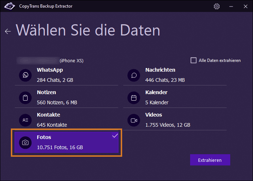
Task: Click the Extrahieren button
Action: click(x=210, y=160)
